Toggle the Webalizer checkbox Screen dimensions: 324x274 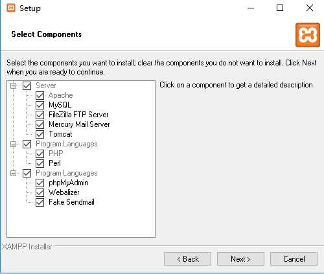[x=40, y=192]
